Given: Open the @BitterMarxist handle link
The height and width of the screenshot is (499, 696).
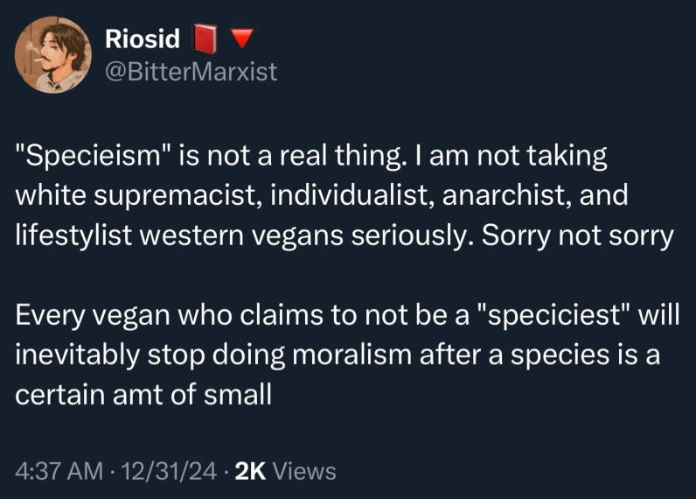Looking at the screenshot, I should click(191, 72).
